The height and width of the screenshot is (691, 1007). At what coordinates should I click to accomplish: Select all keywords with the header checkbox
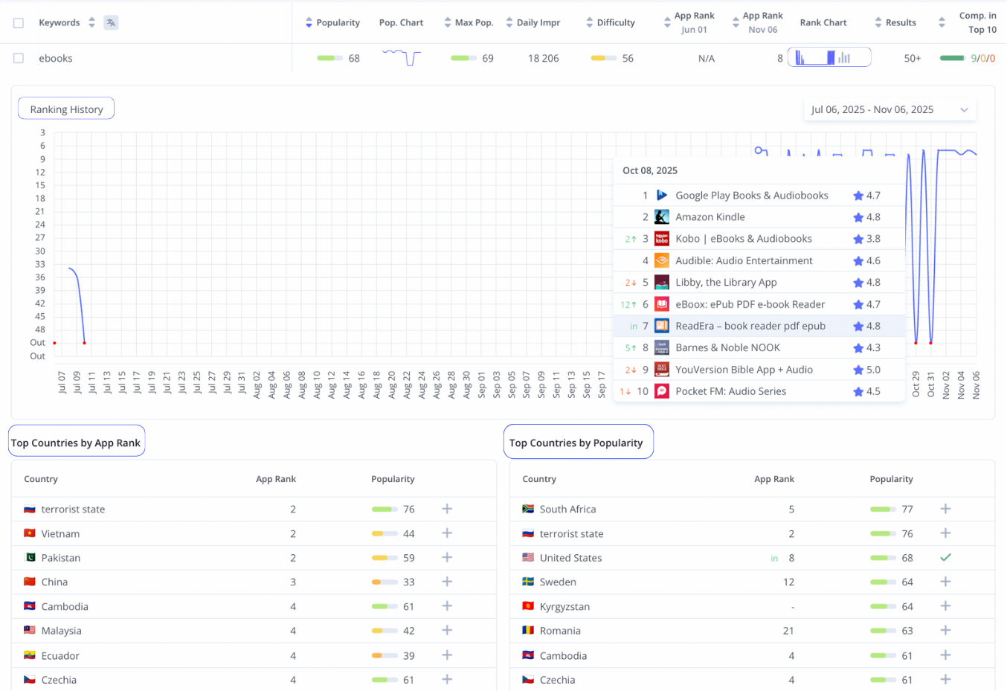click(19, 23)
